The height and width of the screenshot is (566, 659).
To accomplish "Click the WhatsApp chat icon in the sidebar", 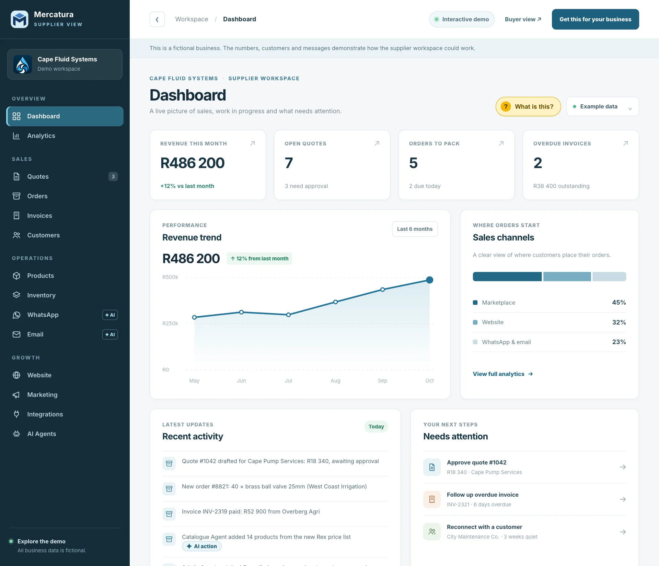I will pos(16,315).
